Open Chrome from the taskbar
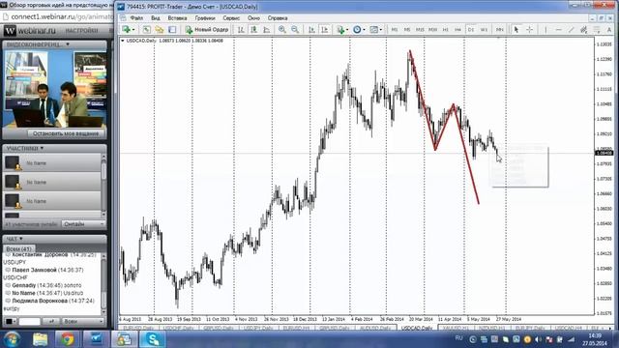 point(67,339)
